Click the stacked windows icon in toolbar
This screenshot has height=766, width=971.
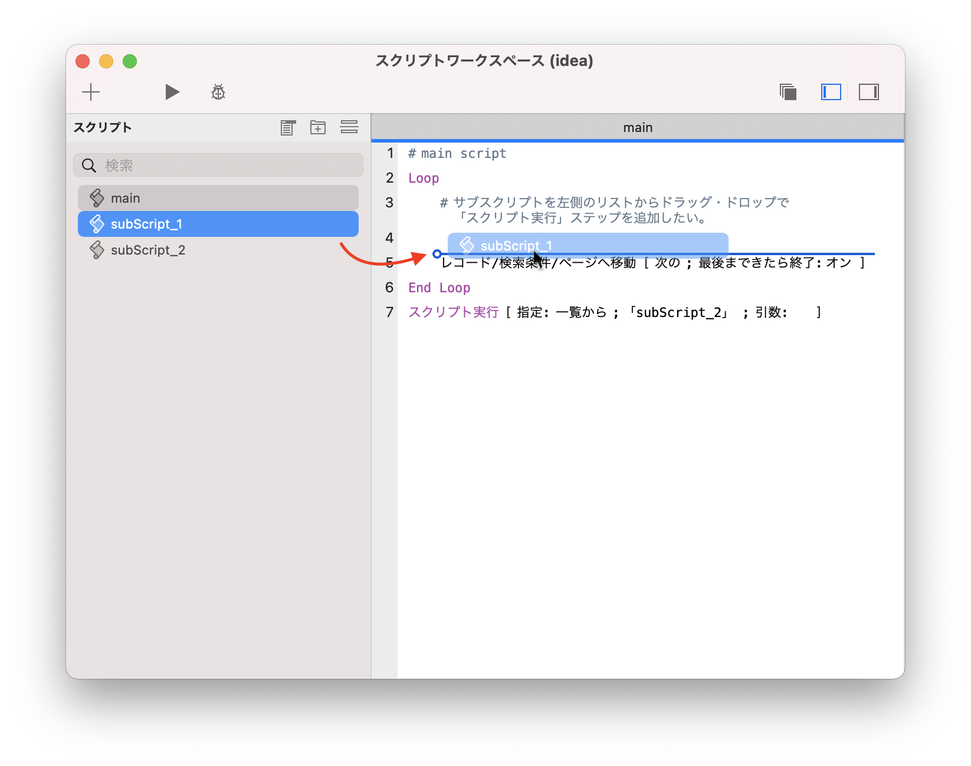788,92
